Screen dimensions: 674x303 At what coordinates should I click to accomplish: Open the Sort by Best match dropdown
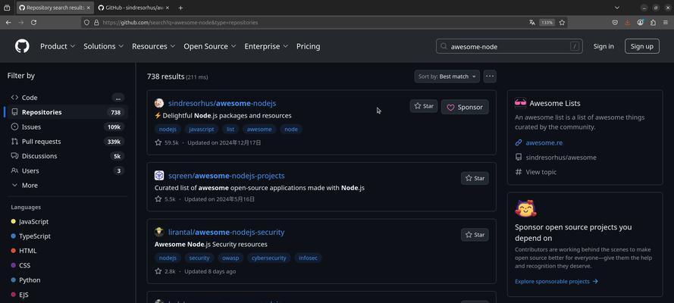tap(447, 77)
